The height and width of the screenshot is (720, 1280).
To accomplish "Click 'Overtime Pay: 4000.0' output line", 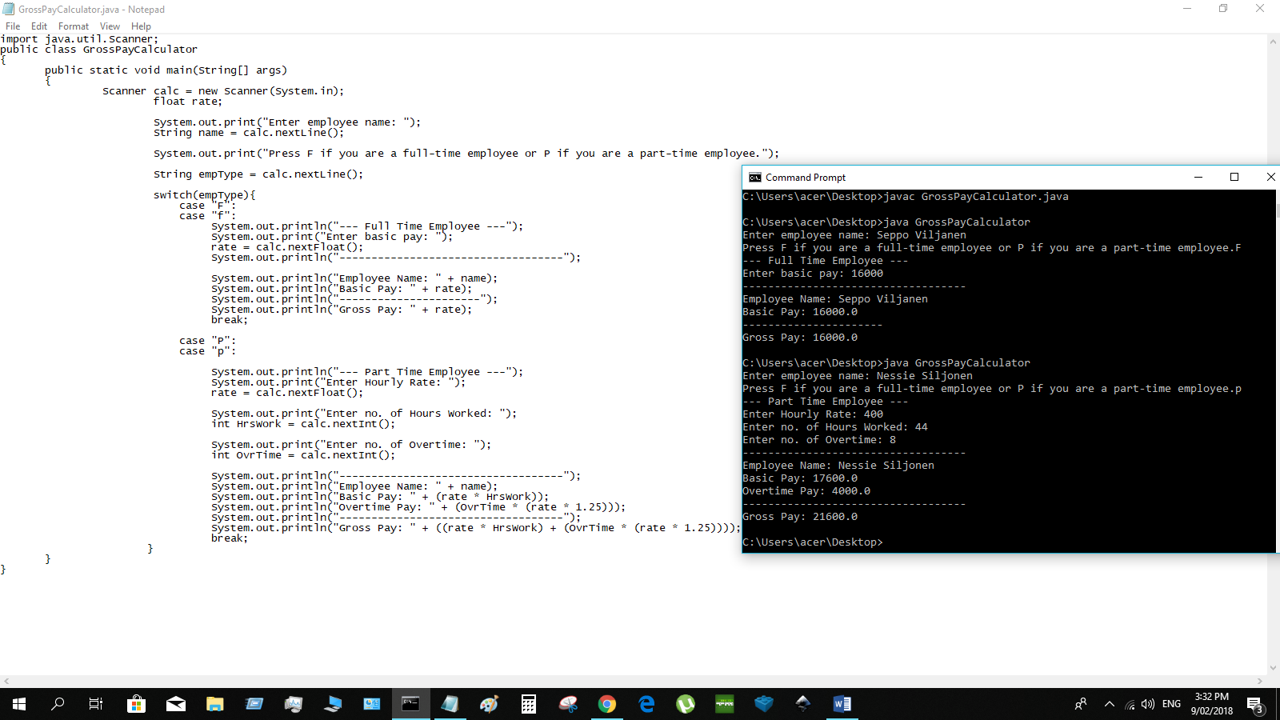I will coord(806,491).
